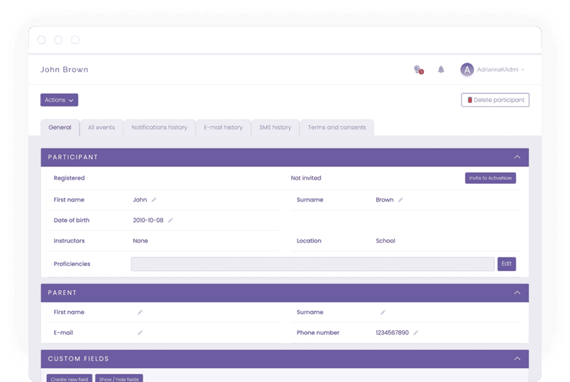Collapse the Custom Fields section
This screenshot has width=570, height=382.
(517, 359)
